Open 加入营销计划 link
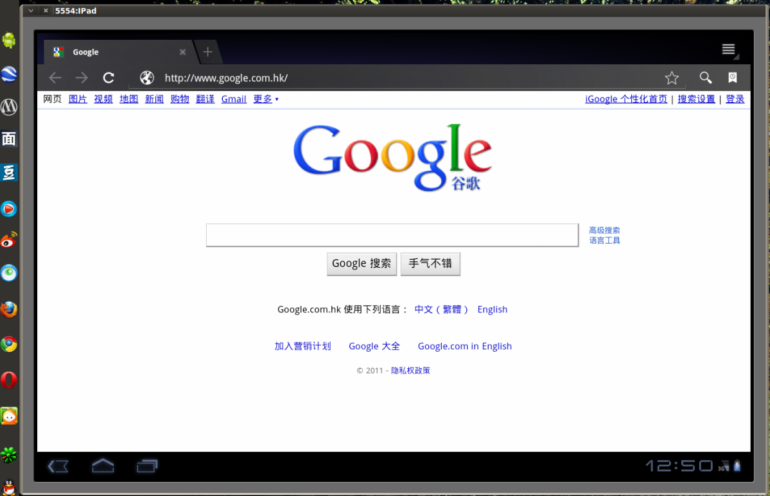This screenshot has width=770, height=496. coord(302,346)
